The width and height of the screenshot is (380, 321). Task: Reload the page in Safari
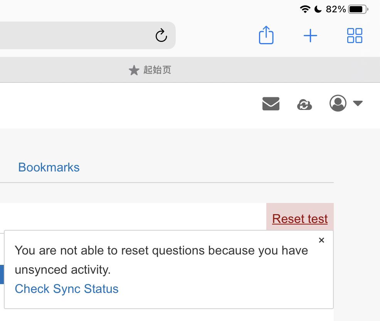[161, 35]
